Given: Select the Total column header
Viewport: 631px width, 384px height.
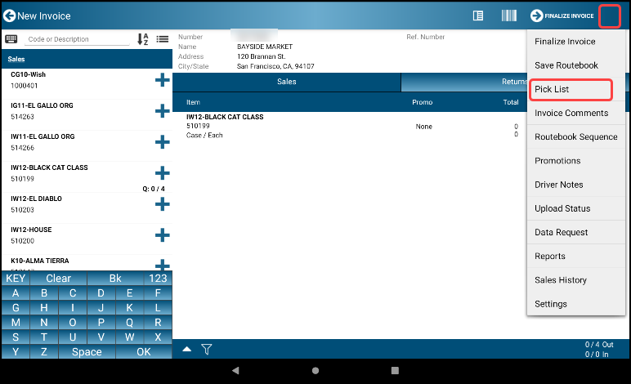Looking at the screenshot, I should click(x=511, y=102).
